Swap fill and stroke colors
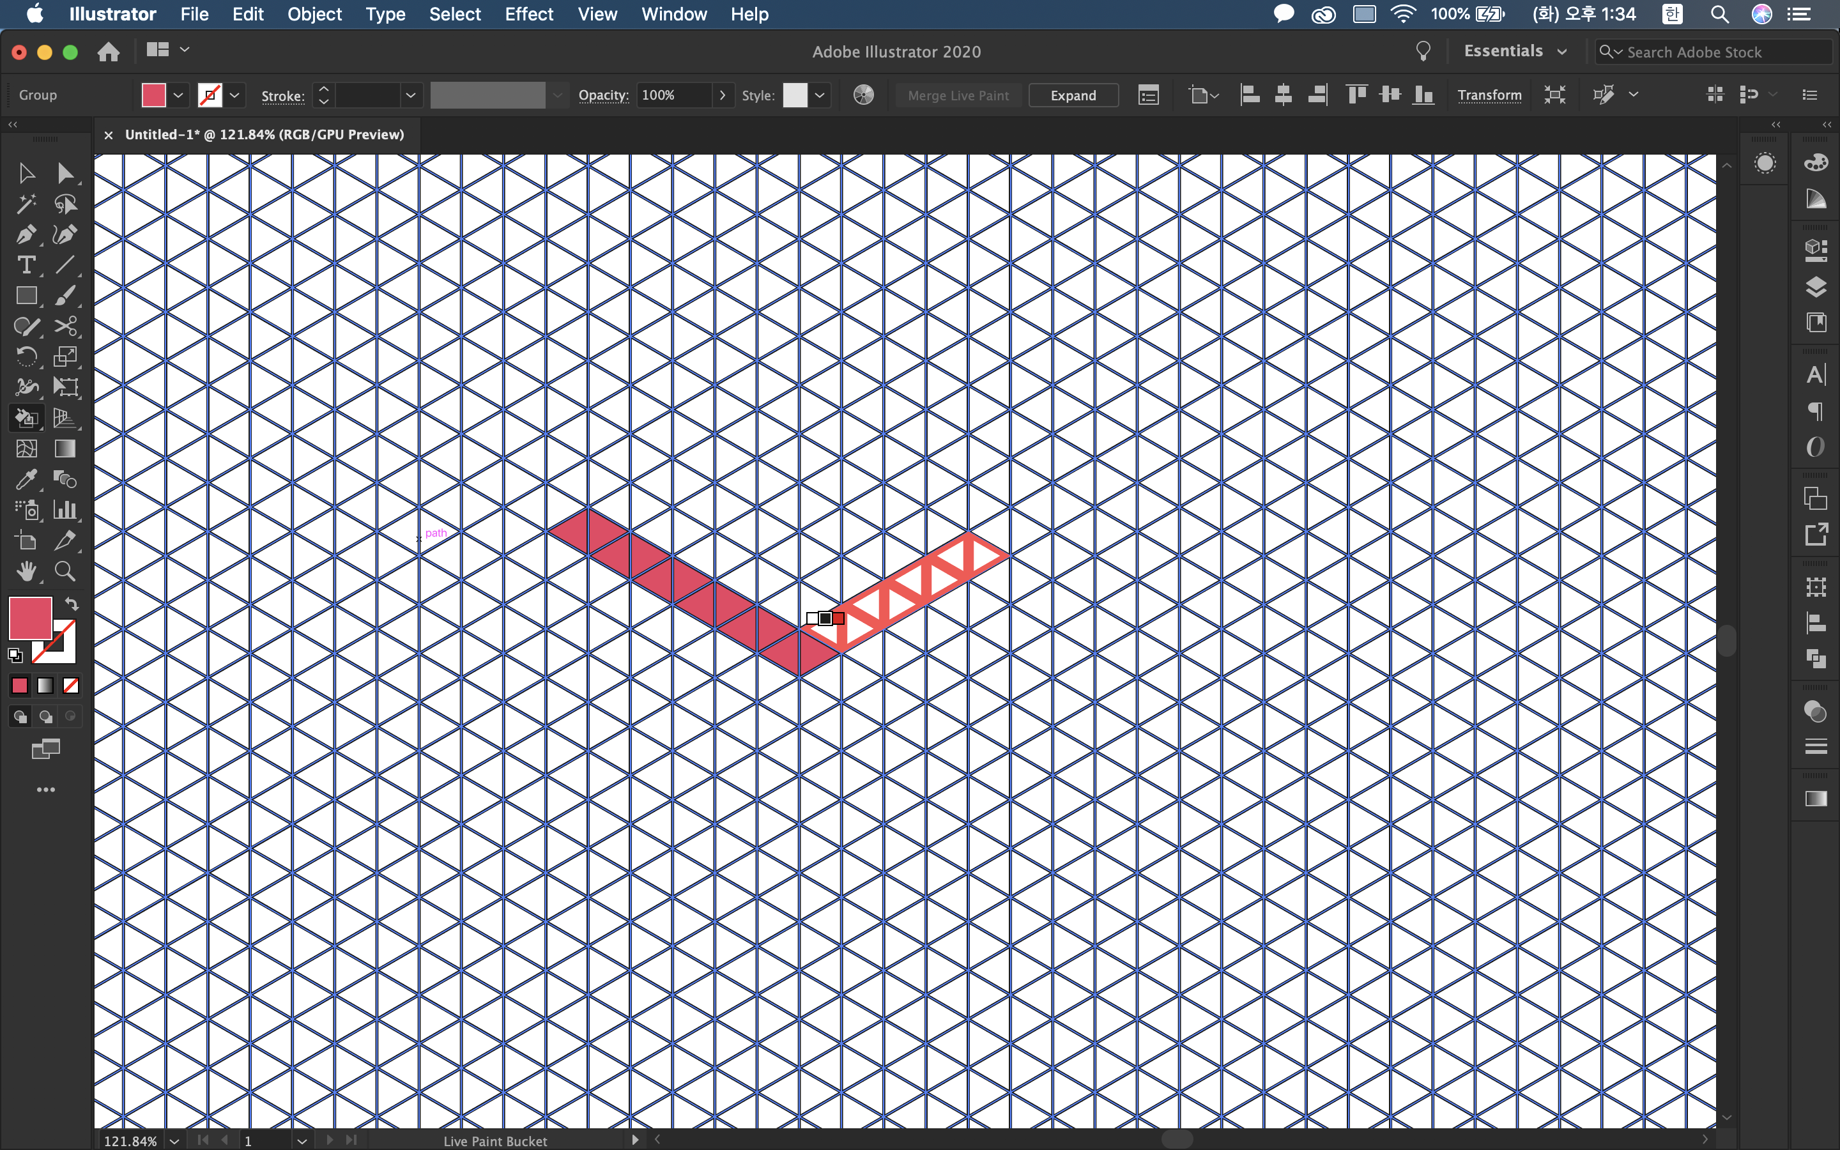Image resolution: width=1840 pixels, height=1150 pixels. tap(72, 604)
